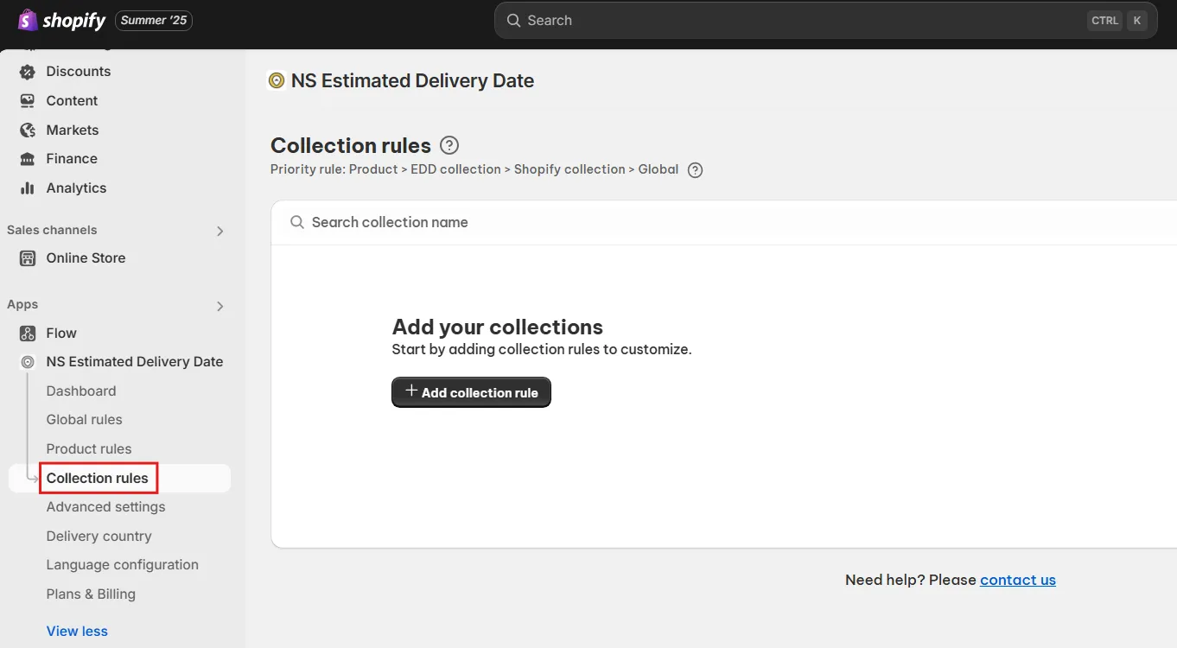
Task: Click help icon beside Priority rule text
Action: click(x=695, y=170)
